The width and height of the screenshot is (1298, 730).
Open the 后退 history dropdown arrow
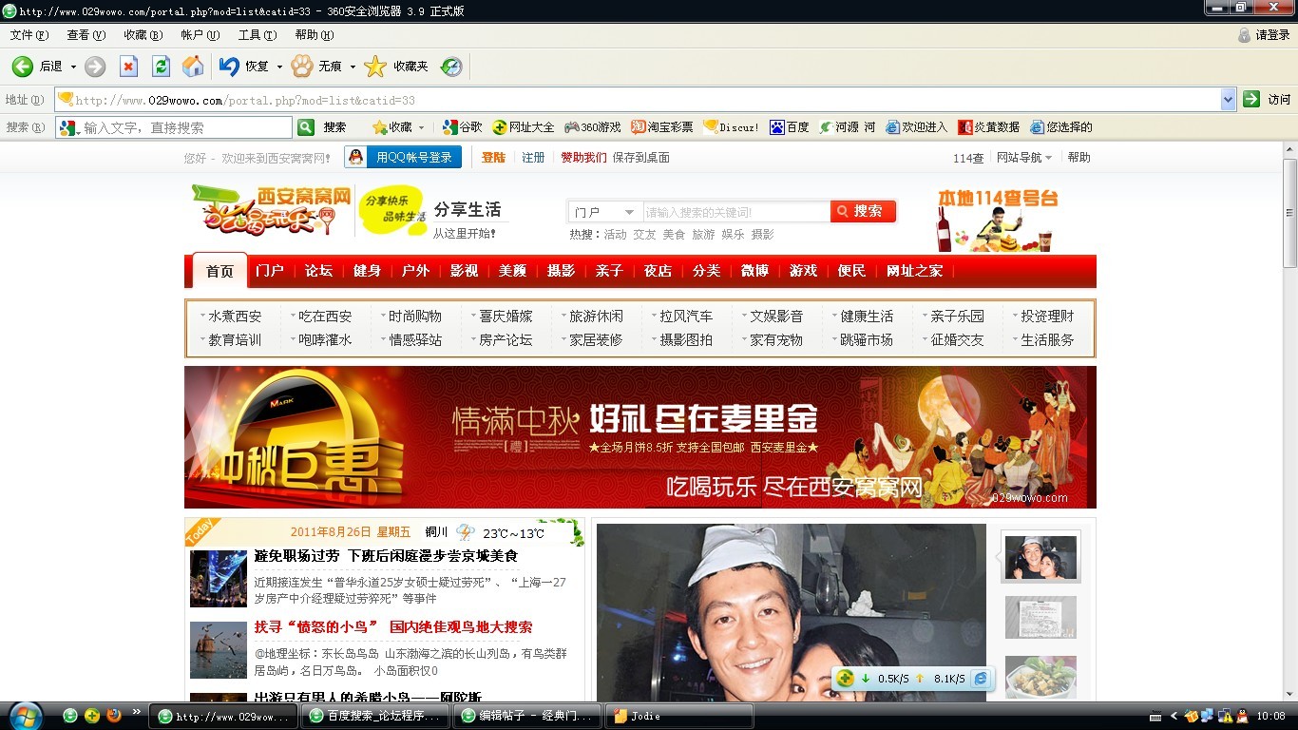pyautogui.click(x=73, y=67)
